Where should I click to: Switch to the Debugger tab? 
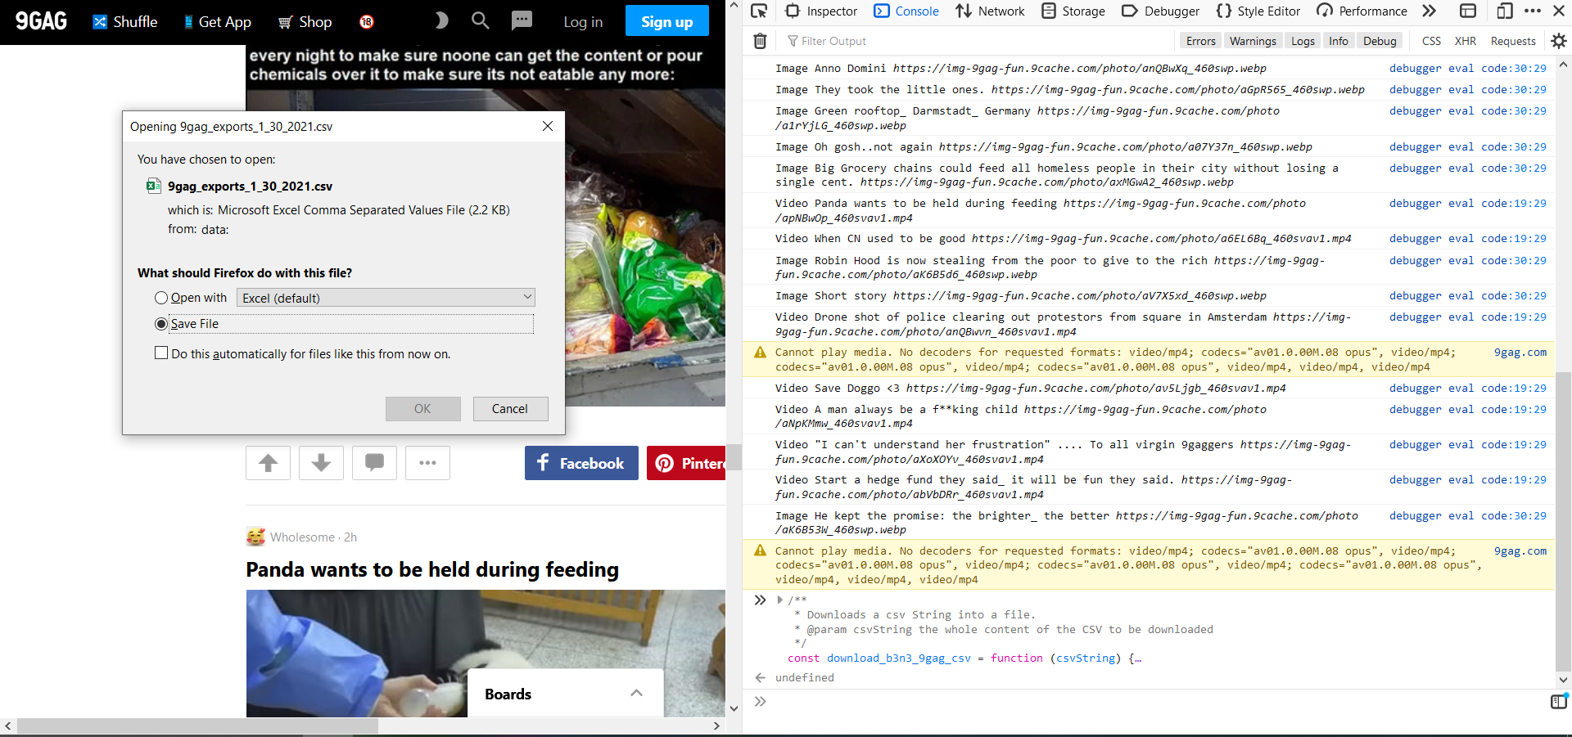point(1160,11)
